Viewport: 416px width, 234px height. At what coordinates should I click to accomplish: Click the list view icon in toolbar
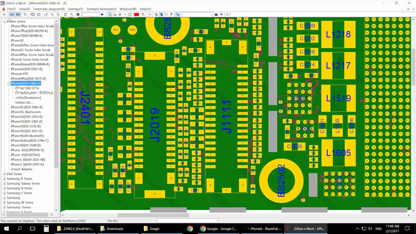(78, 14)
